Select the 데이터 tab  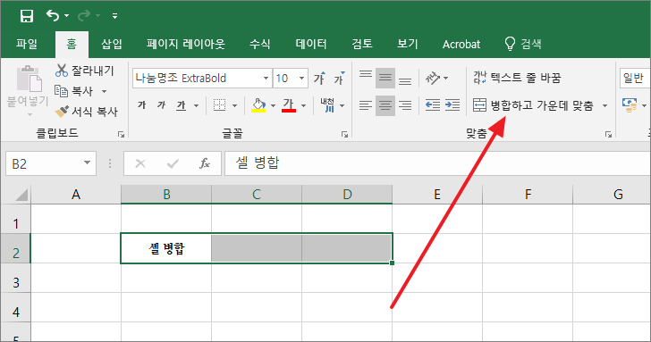coord(311,44)
